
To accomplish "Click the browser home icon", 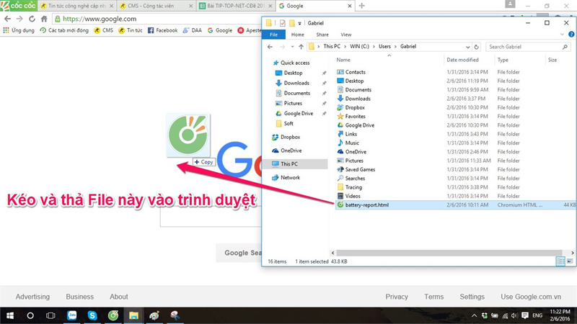I will point(44,19).
